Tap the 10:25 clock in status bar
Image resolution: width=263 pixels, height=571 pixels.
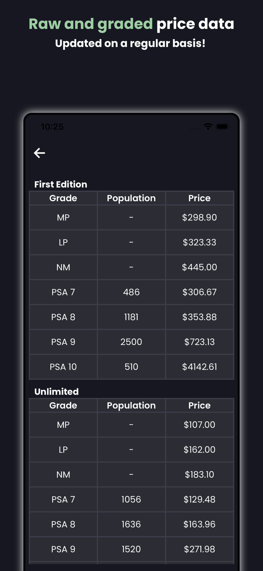[x=52, y=127]
